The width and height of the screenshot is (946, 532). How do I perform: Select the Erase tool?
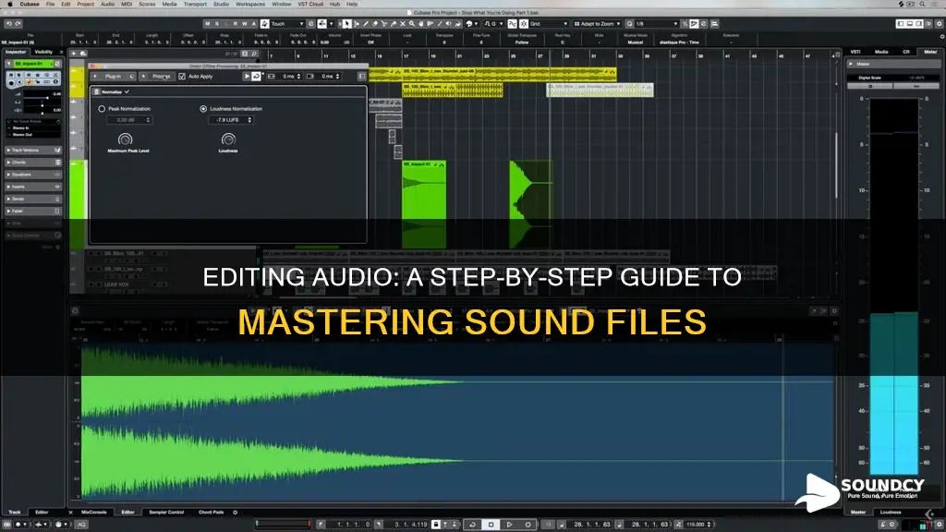375,23
